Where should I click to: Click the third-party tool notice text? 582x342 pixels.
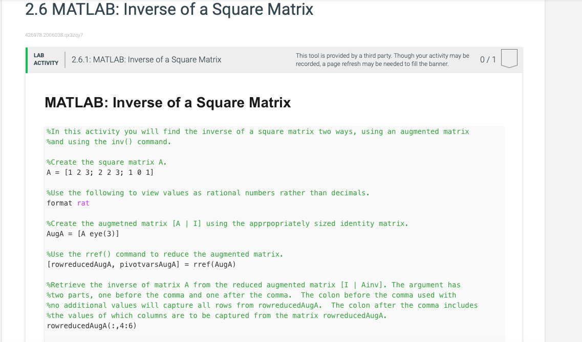point(382,60)
